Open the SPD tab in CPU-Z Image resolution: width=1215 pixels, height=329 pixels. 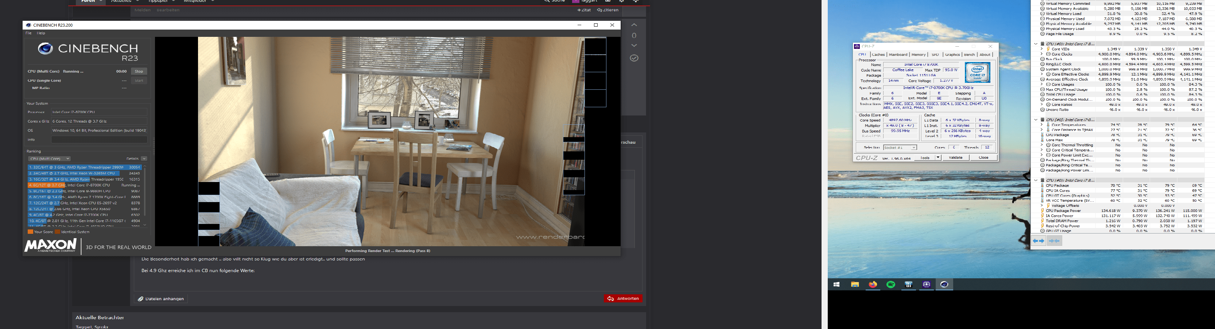(x=935, y=55)
